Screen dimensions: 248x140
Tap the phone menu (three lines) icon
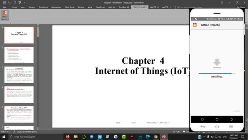231,127
